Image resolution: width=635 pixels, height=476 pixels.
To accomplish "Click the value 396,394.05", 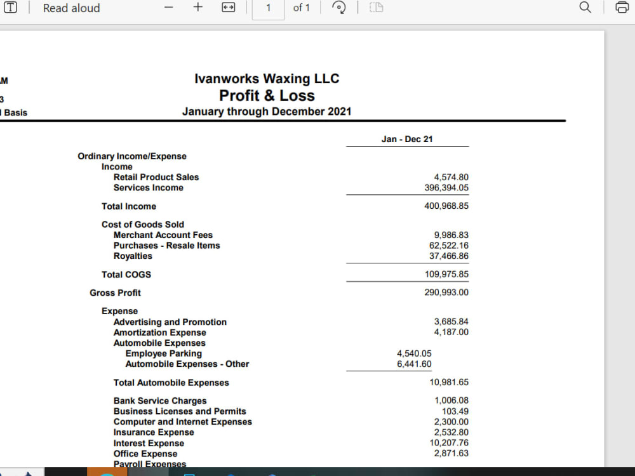I will click(446, 188).
